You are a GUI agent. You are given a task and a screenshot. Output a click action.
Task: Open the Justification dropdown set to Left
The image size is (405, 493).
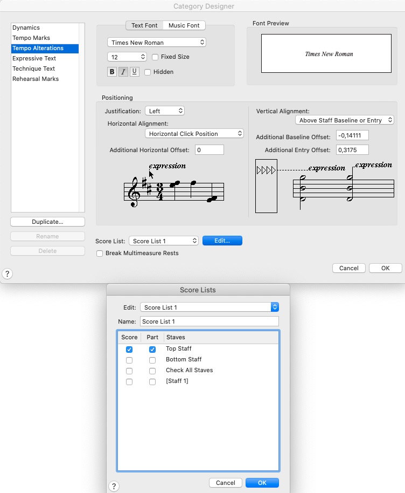(165, 111)
